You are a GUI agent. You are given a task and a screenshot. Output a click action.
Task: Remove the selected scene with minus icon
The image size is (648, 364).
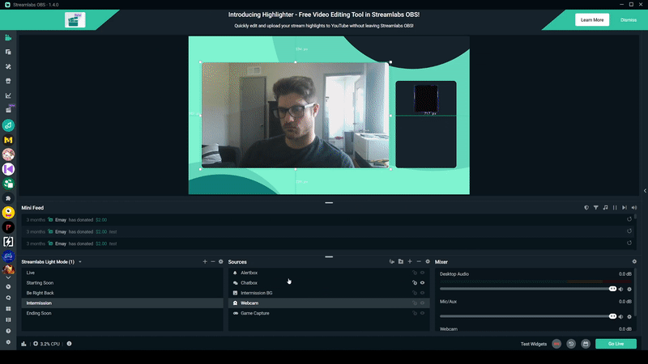pyautogui.click(x=213, y=261)
